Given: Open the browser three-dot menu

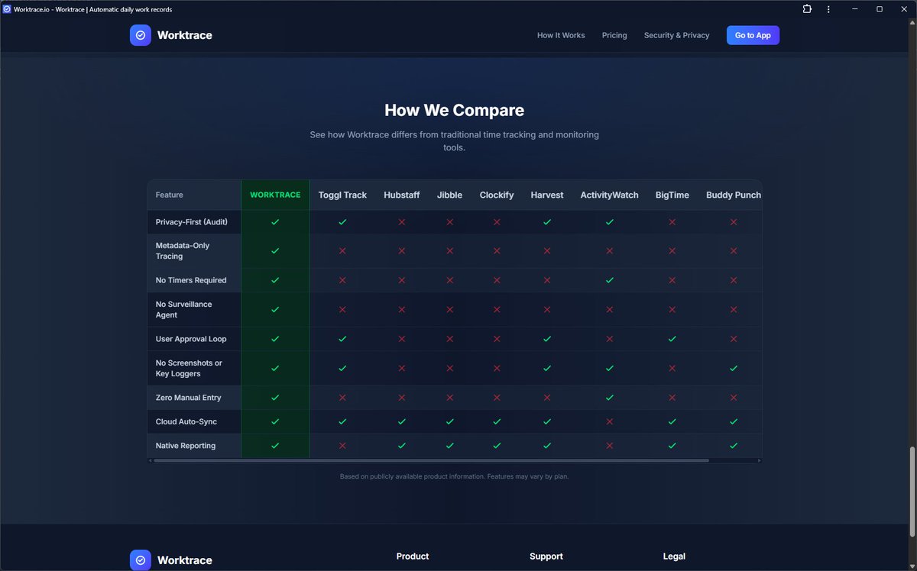Looking at the screenshot, I should pyautogui.click(x=828, y=9).
